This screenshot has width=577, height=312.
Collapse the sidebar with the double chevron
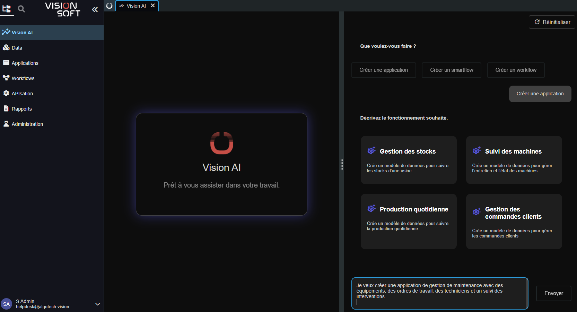[x=95, y=10]
